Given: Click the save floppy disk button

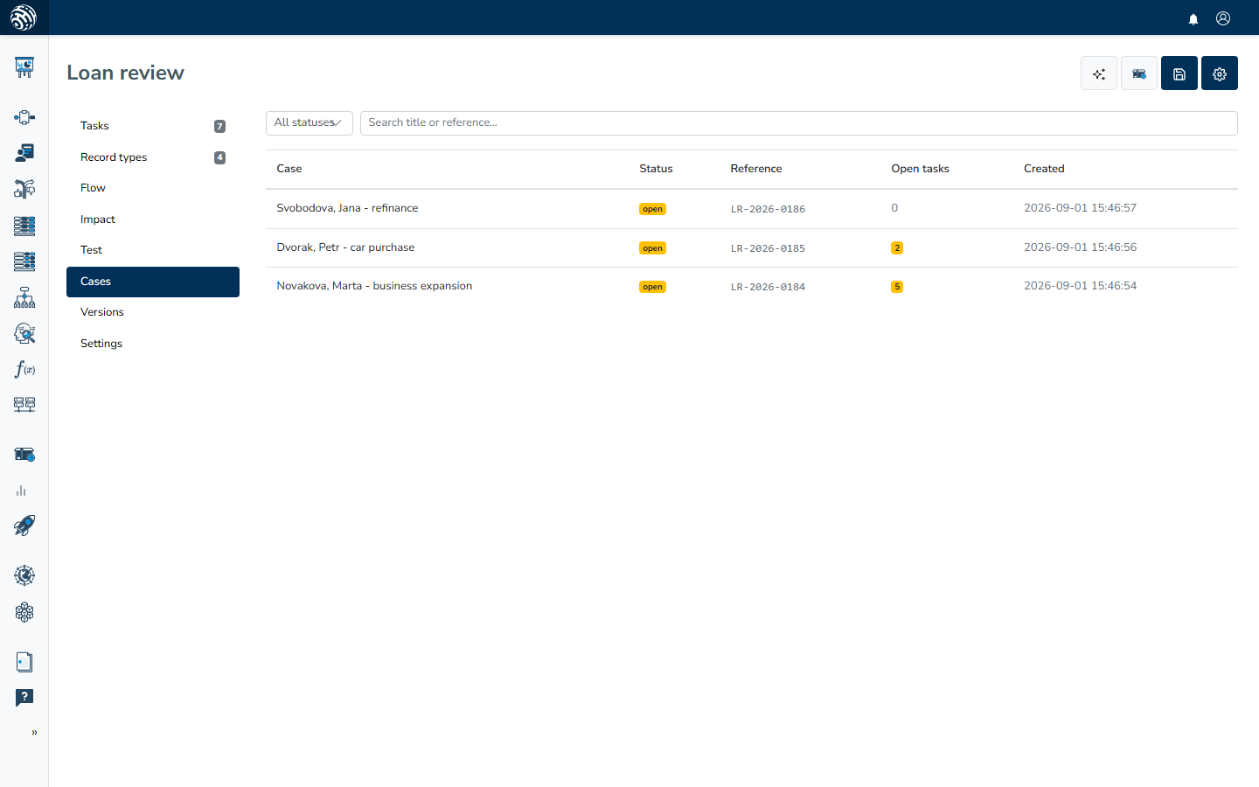Looking at the screenshot, I should pos(1179,73).
